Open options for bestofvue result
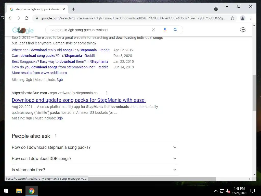 coord(107,93)
